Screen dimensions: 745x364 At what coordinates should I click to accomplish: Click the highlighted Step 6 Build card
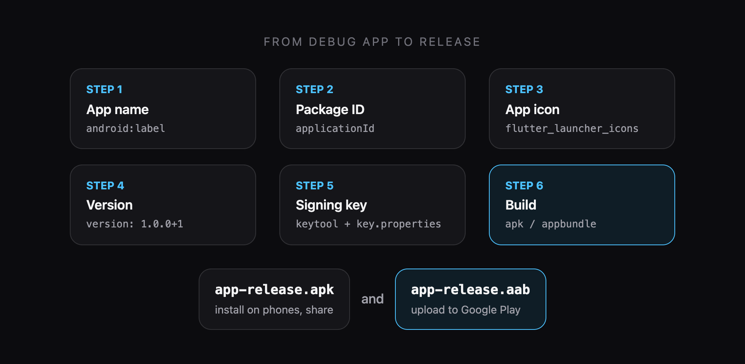pos(582,205)
